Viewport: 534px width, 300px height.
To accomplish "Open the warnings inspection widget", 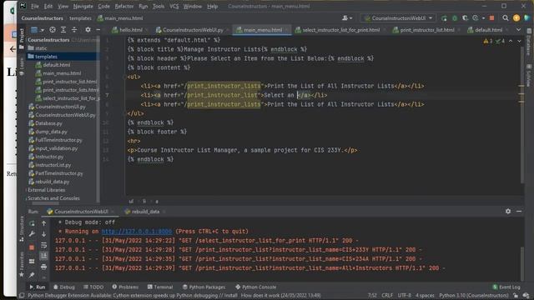I will click(494, 41).
